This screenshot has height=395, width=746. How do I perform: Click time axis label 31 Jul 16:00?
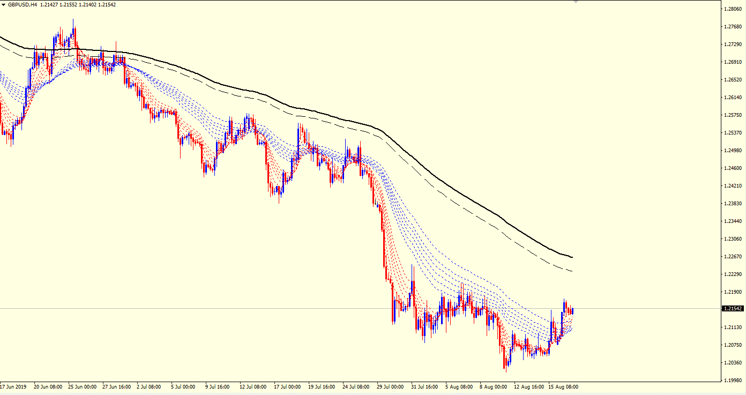click(x=425, y=386)
